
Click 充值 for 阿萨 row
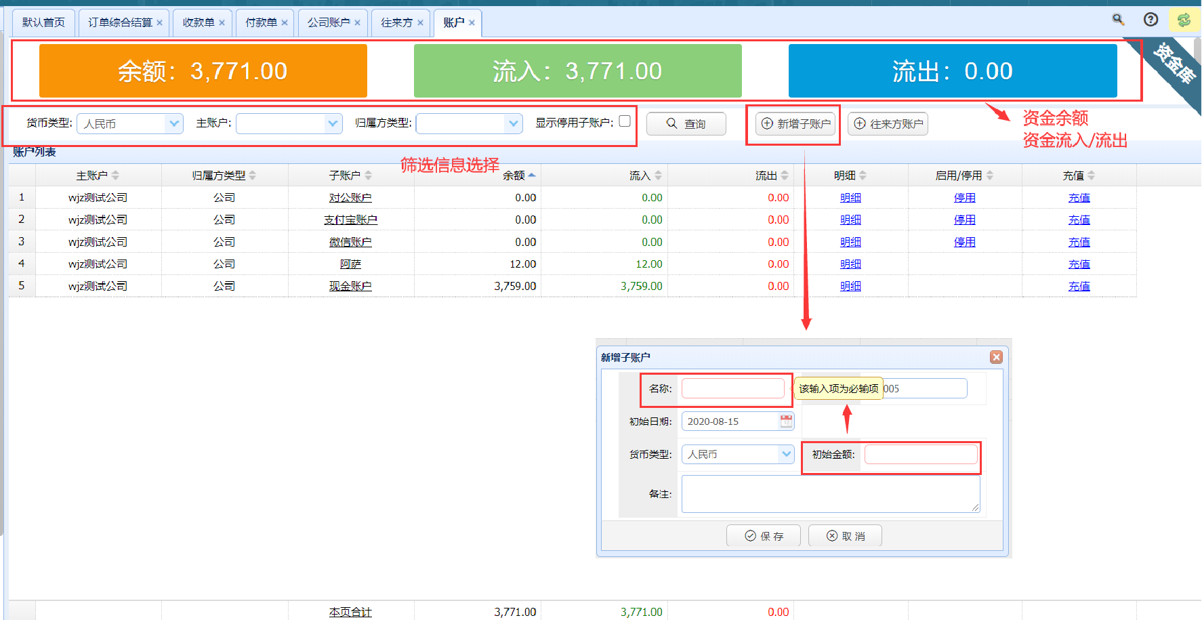tap(1079, 264)
